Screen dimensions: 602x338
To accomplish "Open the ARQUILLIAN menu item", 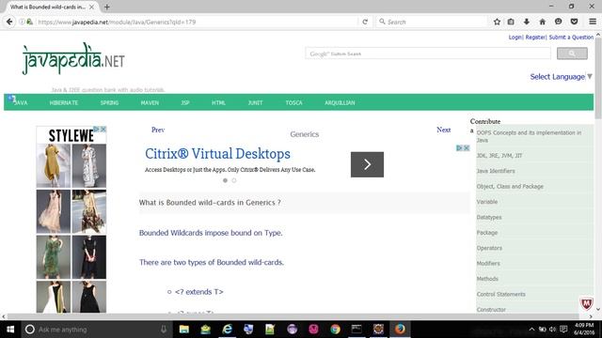I will coord(340,102).
